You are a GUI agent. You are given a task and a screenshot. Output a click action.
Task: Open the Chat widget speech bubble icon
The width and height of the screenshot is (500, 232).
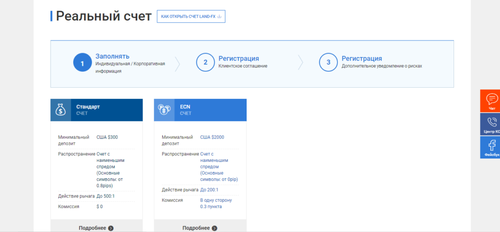[x=492, y=99]
